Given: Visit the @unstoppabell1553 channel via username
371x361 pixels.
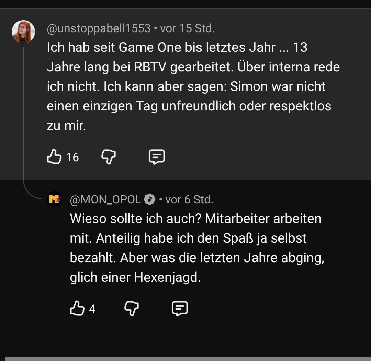Looking at the screenshot, I should [x=99, y=28].
